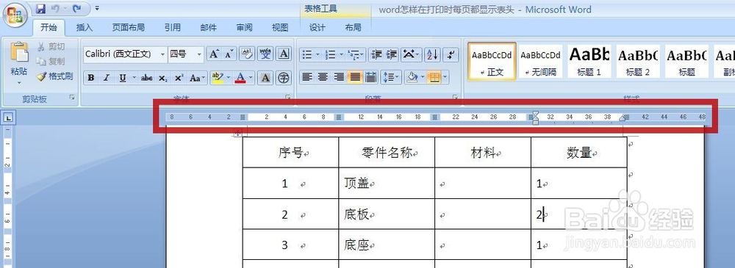Align text right
Screen dimensions: 735x268
(339, 77)
